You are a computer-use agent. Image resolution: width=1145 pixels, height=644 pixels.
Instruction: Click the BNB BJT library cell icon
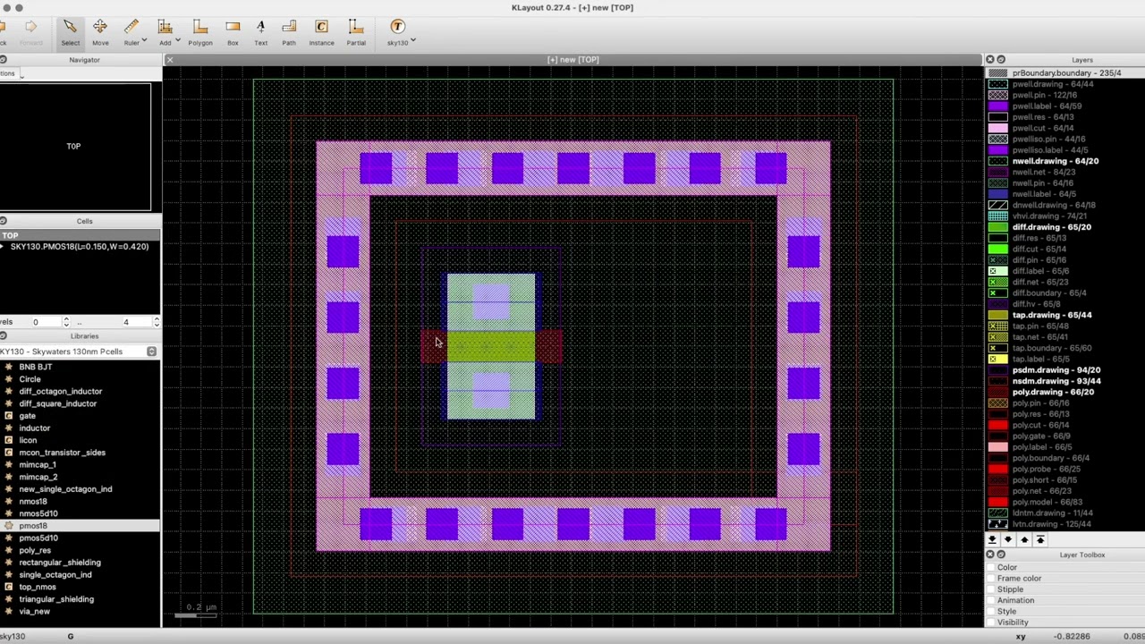(8, 367)
